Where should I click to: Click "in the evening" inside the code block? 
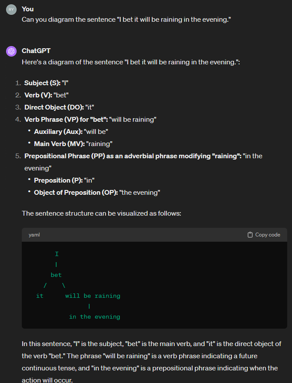(x=95, y=317)
